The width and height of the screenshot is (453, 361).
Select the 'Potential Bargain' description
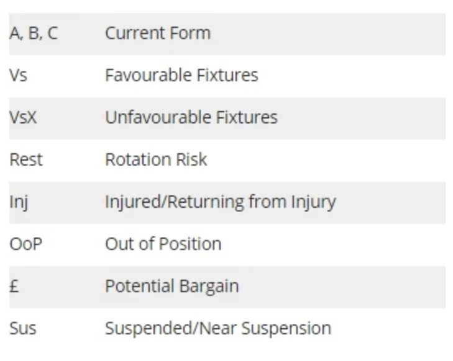[172, 287]
